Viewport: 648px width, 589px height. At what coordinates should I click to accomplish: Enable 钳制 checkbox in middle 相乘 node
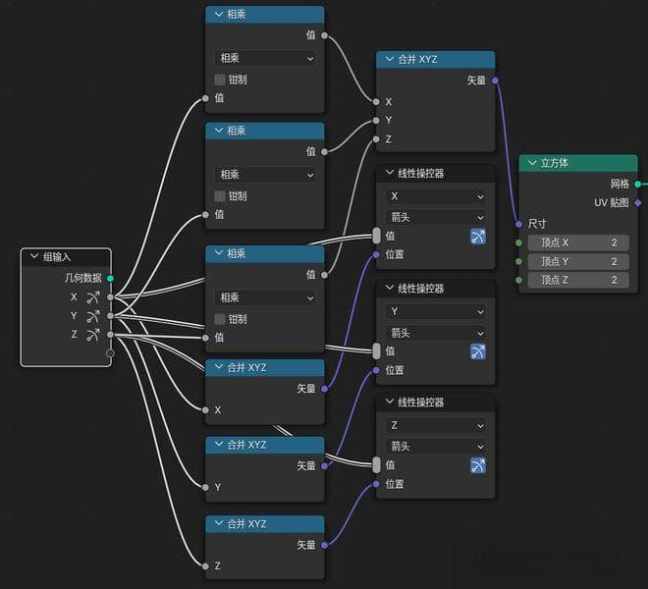pos(220,196)
